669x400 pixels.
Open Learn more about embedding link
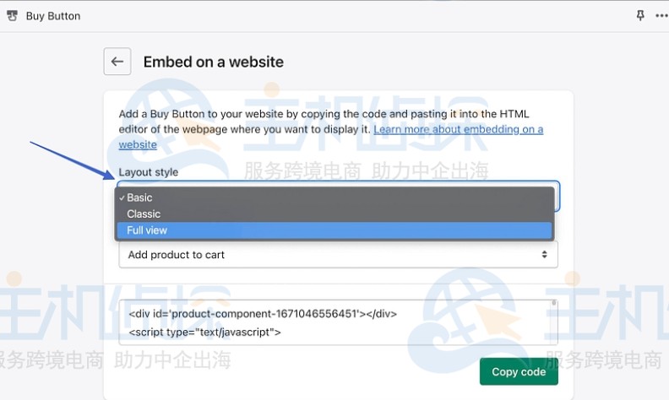pos(458,129)
